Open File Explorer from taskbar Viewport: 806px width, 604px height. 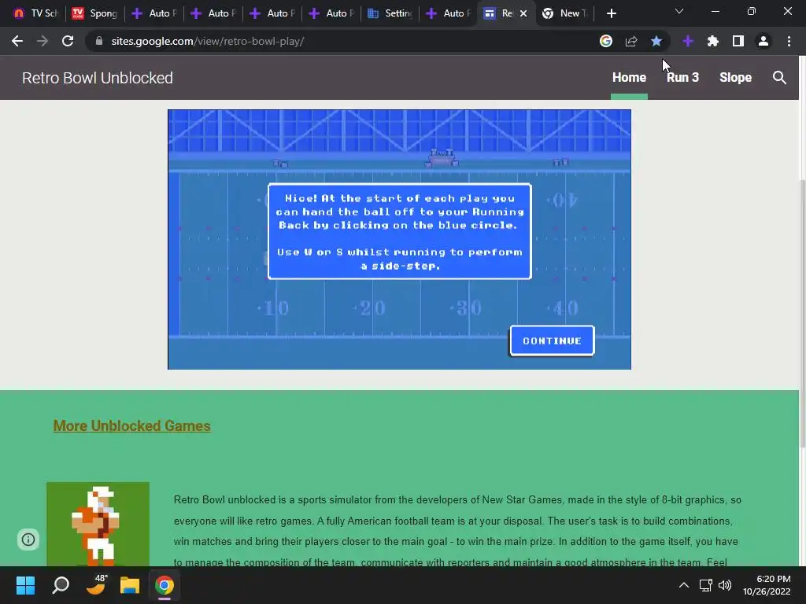(130, 585)
